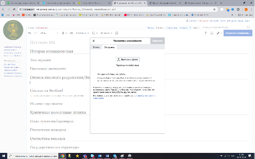Open Word from the taskbar
Viewport: 255px width, 159px height.
(107, 156)
